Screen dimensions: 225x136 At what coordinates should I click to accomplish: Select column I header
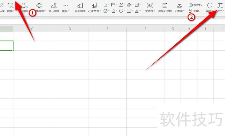point(206,29)
